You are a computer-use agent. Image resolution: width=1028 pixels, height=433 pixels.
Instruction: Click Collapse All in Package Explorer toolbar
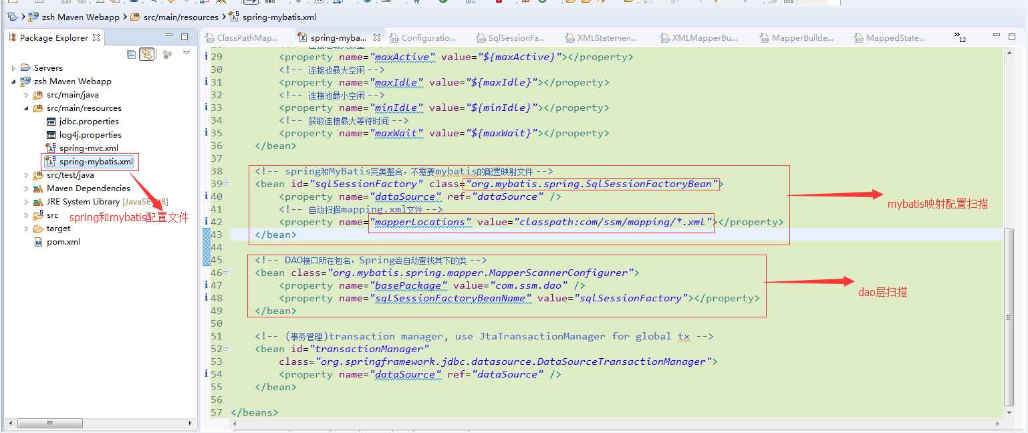pyautogui.click(x=132, y=54)
